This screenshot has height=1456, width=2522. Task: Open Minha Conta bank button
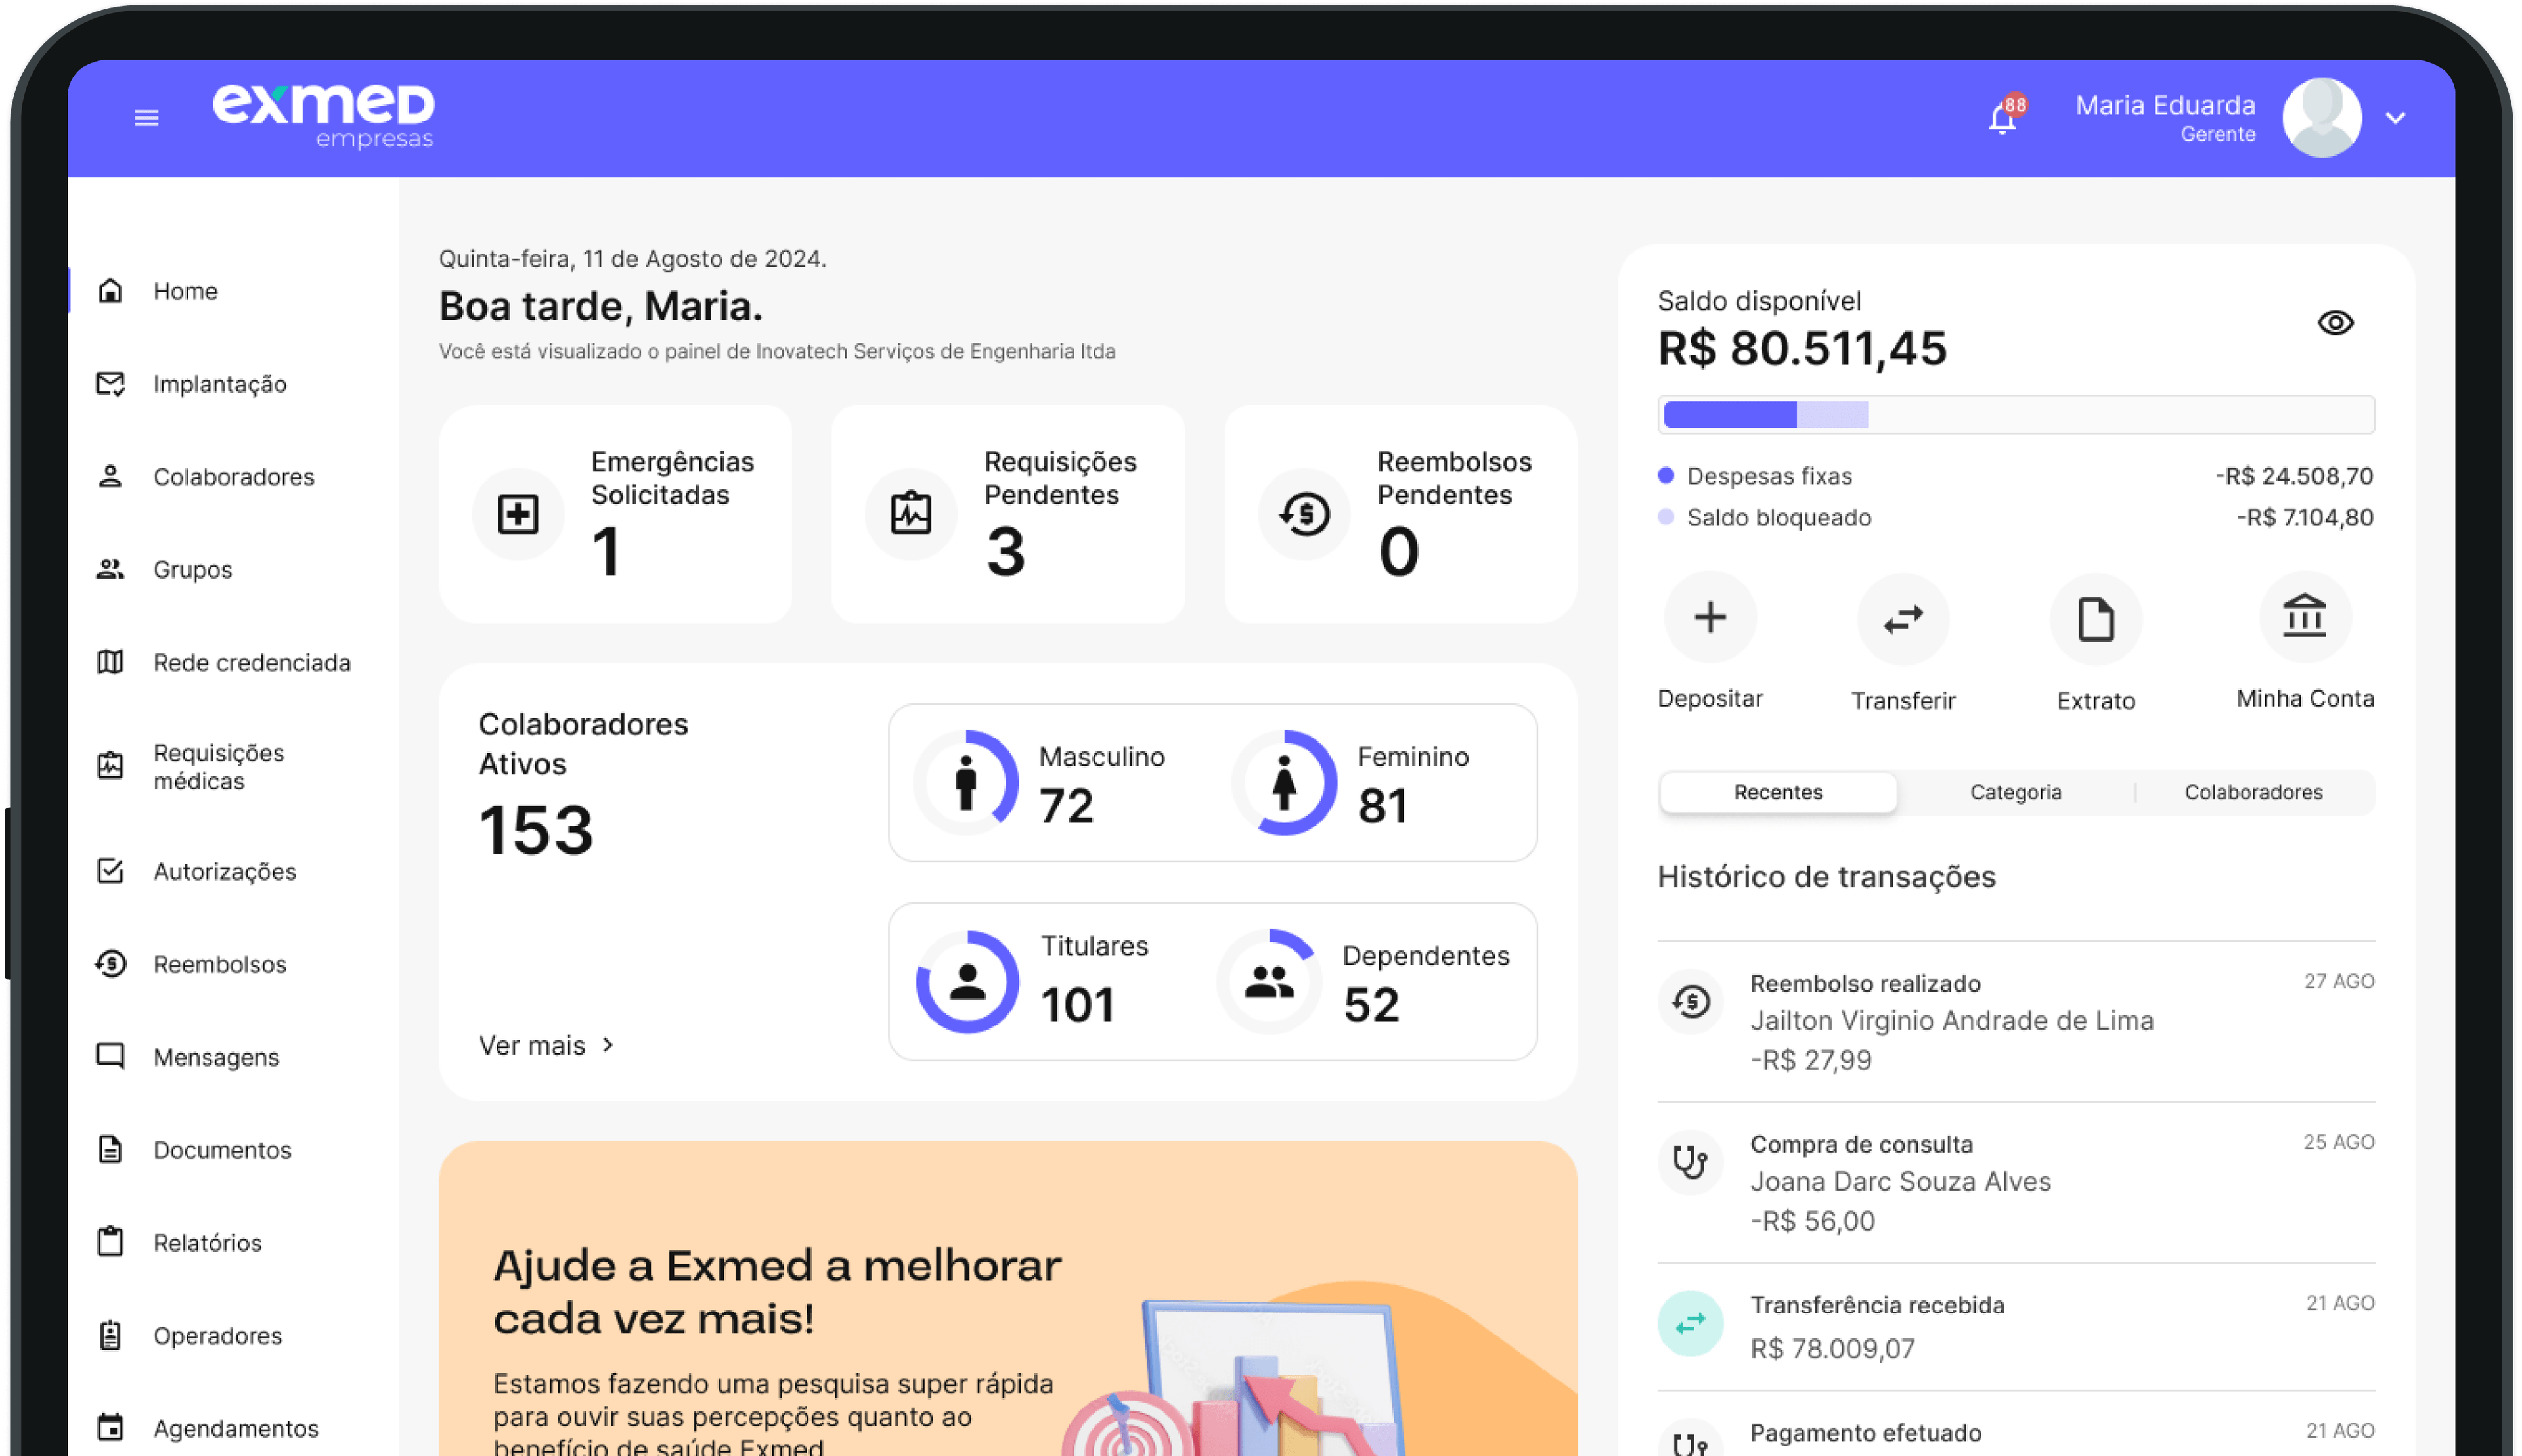tap(2305, 617)
